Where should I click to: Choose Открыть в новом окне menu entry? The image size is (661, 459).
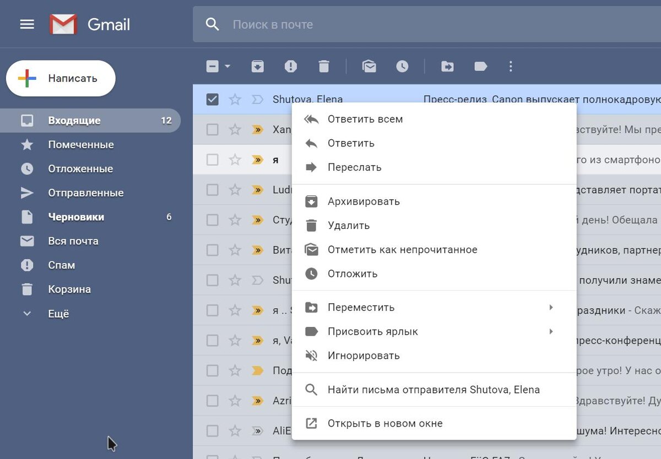pyautogui.click(x=434, y=424)
